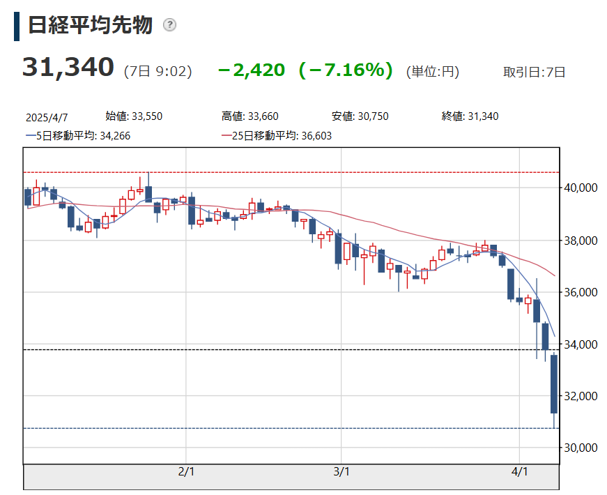607x495 pixels.
Task: Click the blue dashed low line
Action: 291,428
